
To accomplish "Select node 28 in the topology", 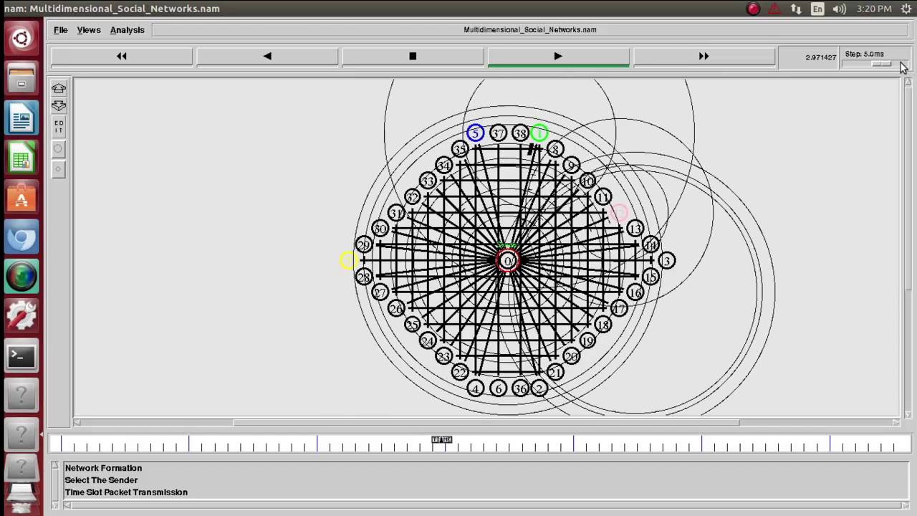I will pyautogui.click(x=364, y=277).
